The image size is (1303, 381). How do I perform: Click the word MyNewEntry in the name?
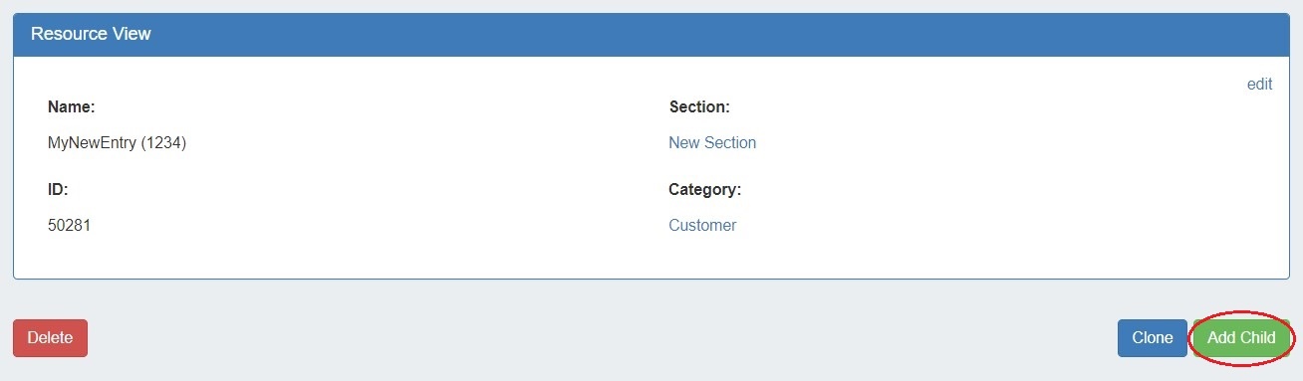tap(92, 142)
